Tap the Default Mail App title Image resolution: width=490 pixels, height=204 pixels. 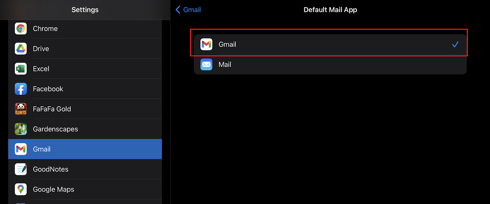(x=330, y=10)
